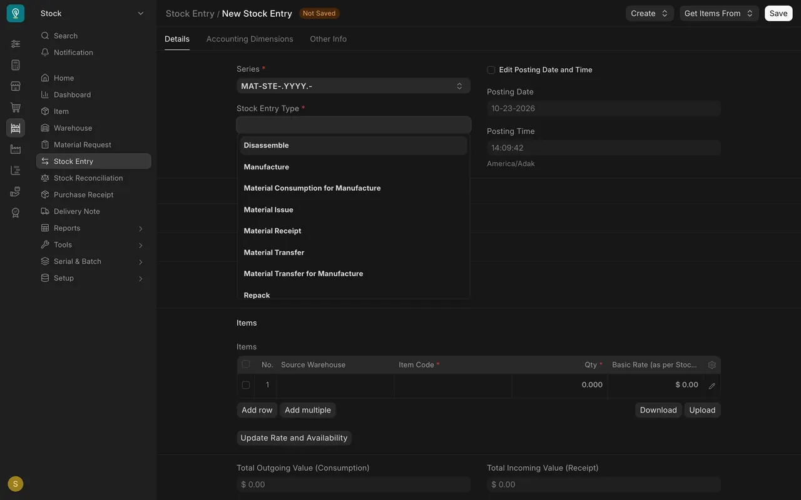Open the gantt chart projects module icon
801x500 pixels.
tap(16, 171)
